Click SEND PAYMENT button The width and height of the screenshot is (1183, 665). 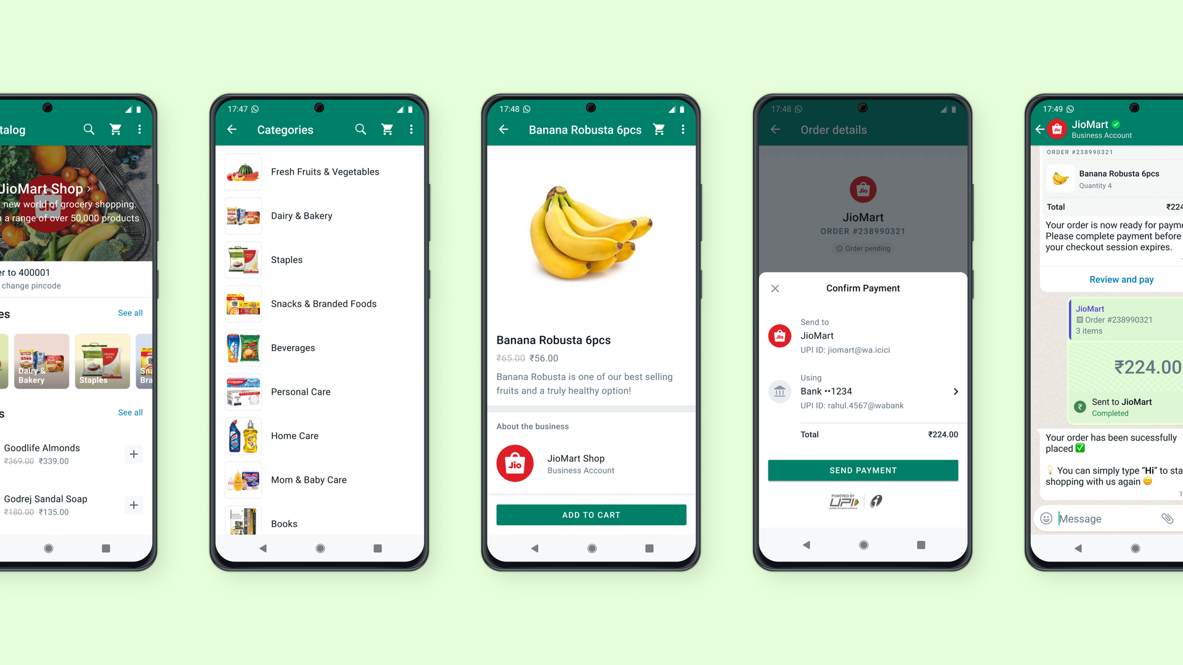tap(863, 469)
